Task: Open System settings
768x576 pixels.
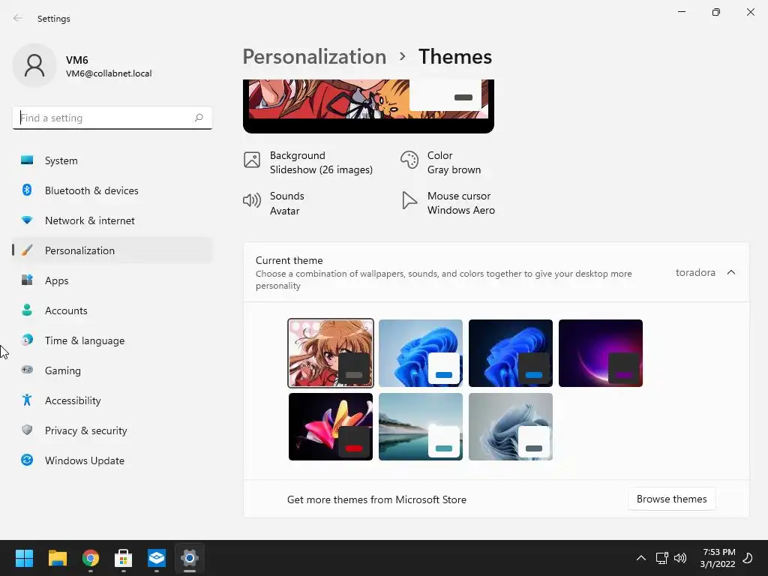Action: [112, 160]
